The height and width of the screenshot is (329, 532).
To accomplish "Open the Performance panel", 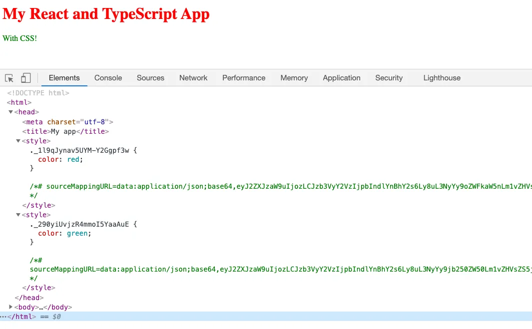I will [244, 78].
